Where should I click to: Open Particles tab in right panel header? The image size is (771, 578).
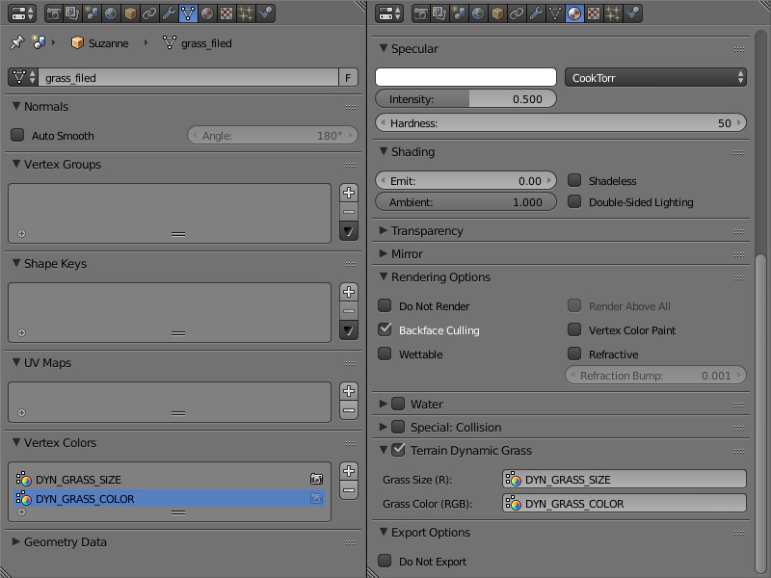pos(612,13)
